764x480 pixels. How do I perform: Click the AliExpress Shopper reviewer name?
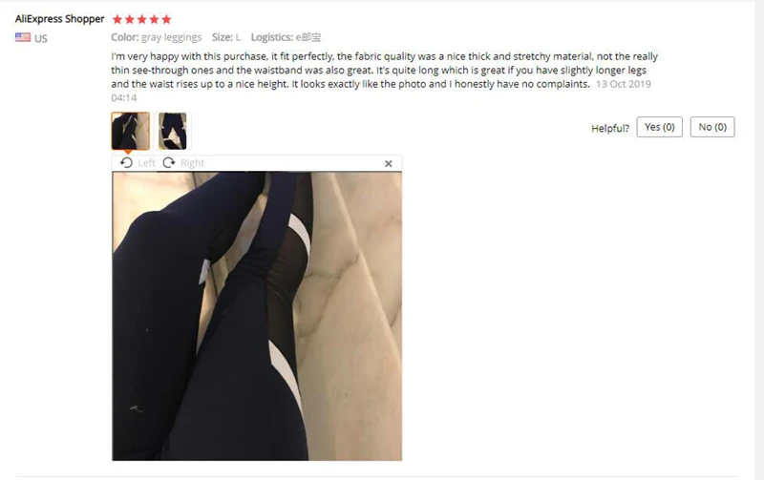click(59, 19)
